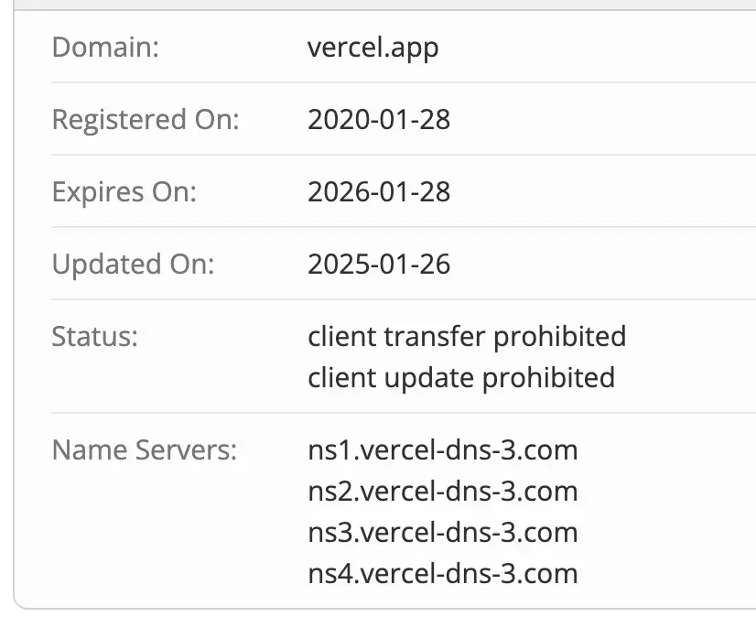
Task: Click the "Status:" field label
Action: click(94, 336)
